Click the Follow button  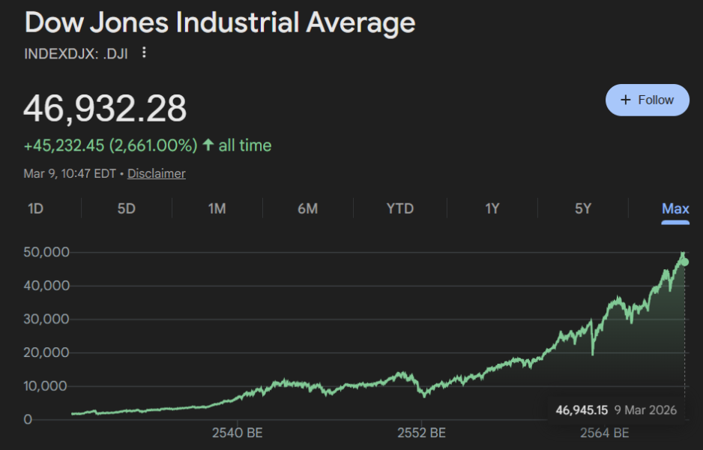(x=647, y=100)
